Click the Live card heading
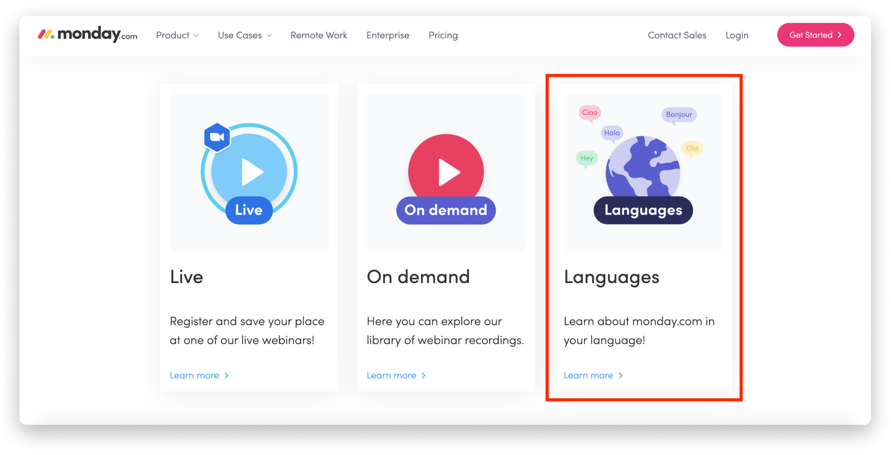 187,277
